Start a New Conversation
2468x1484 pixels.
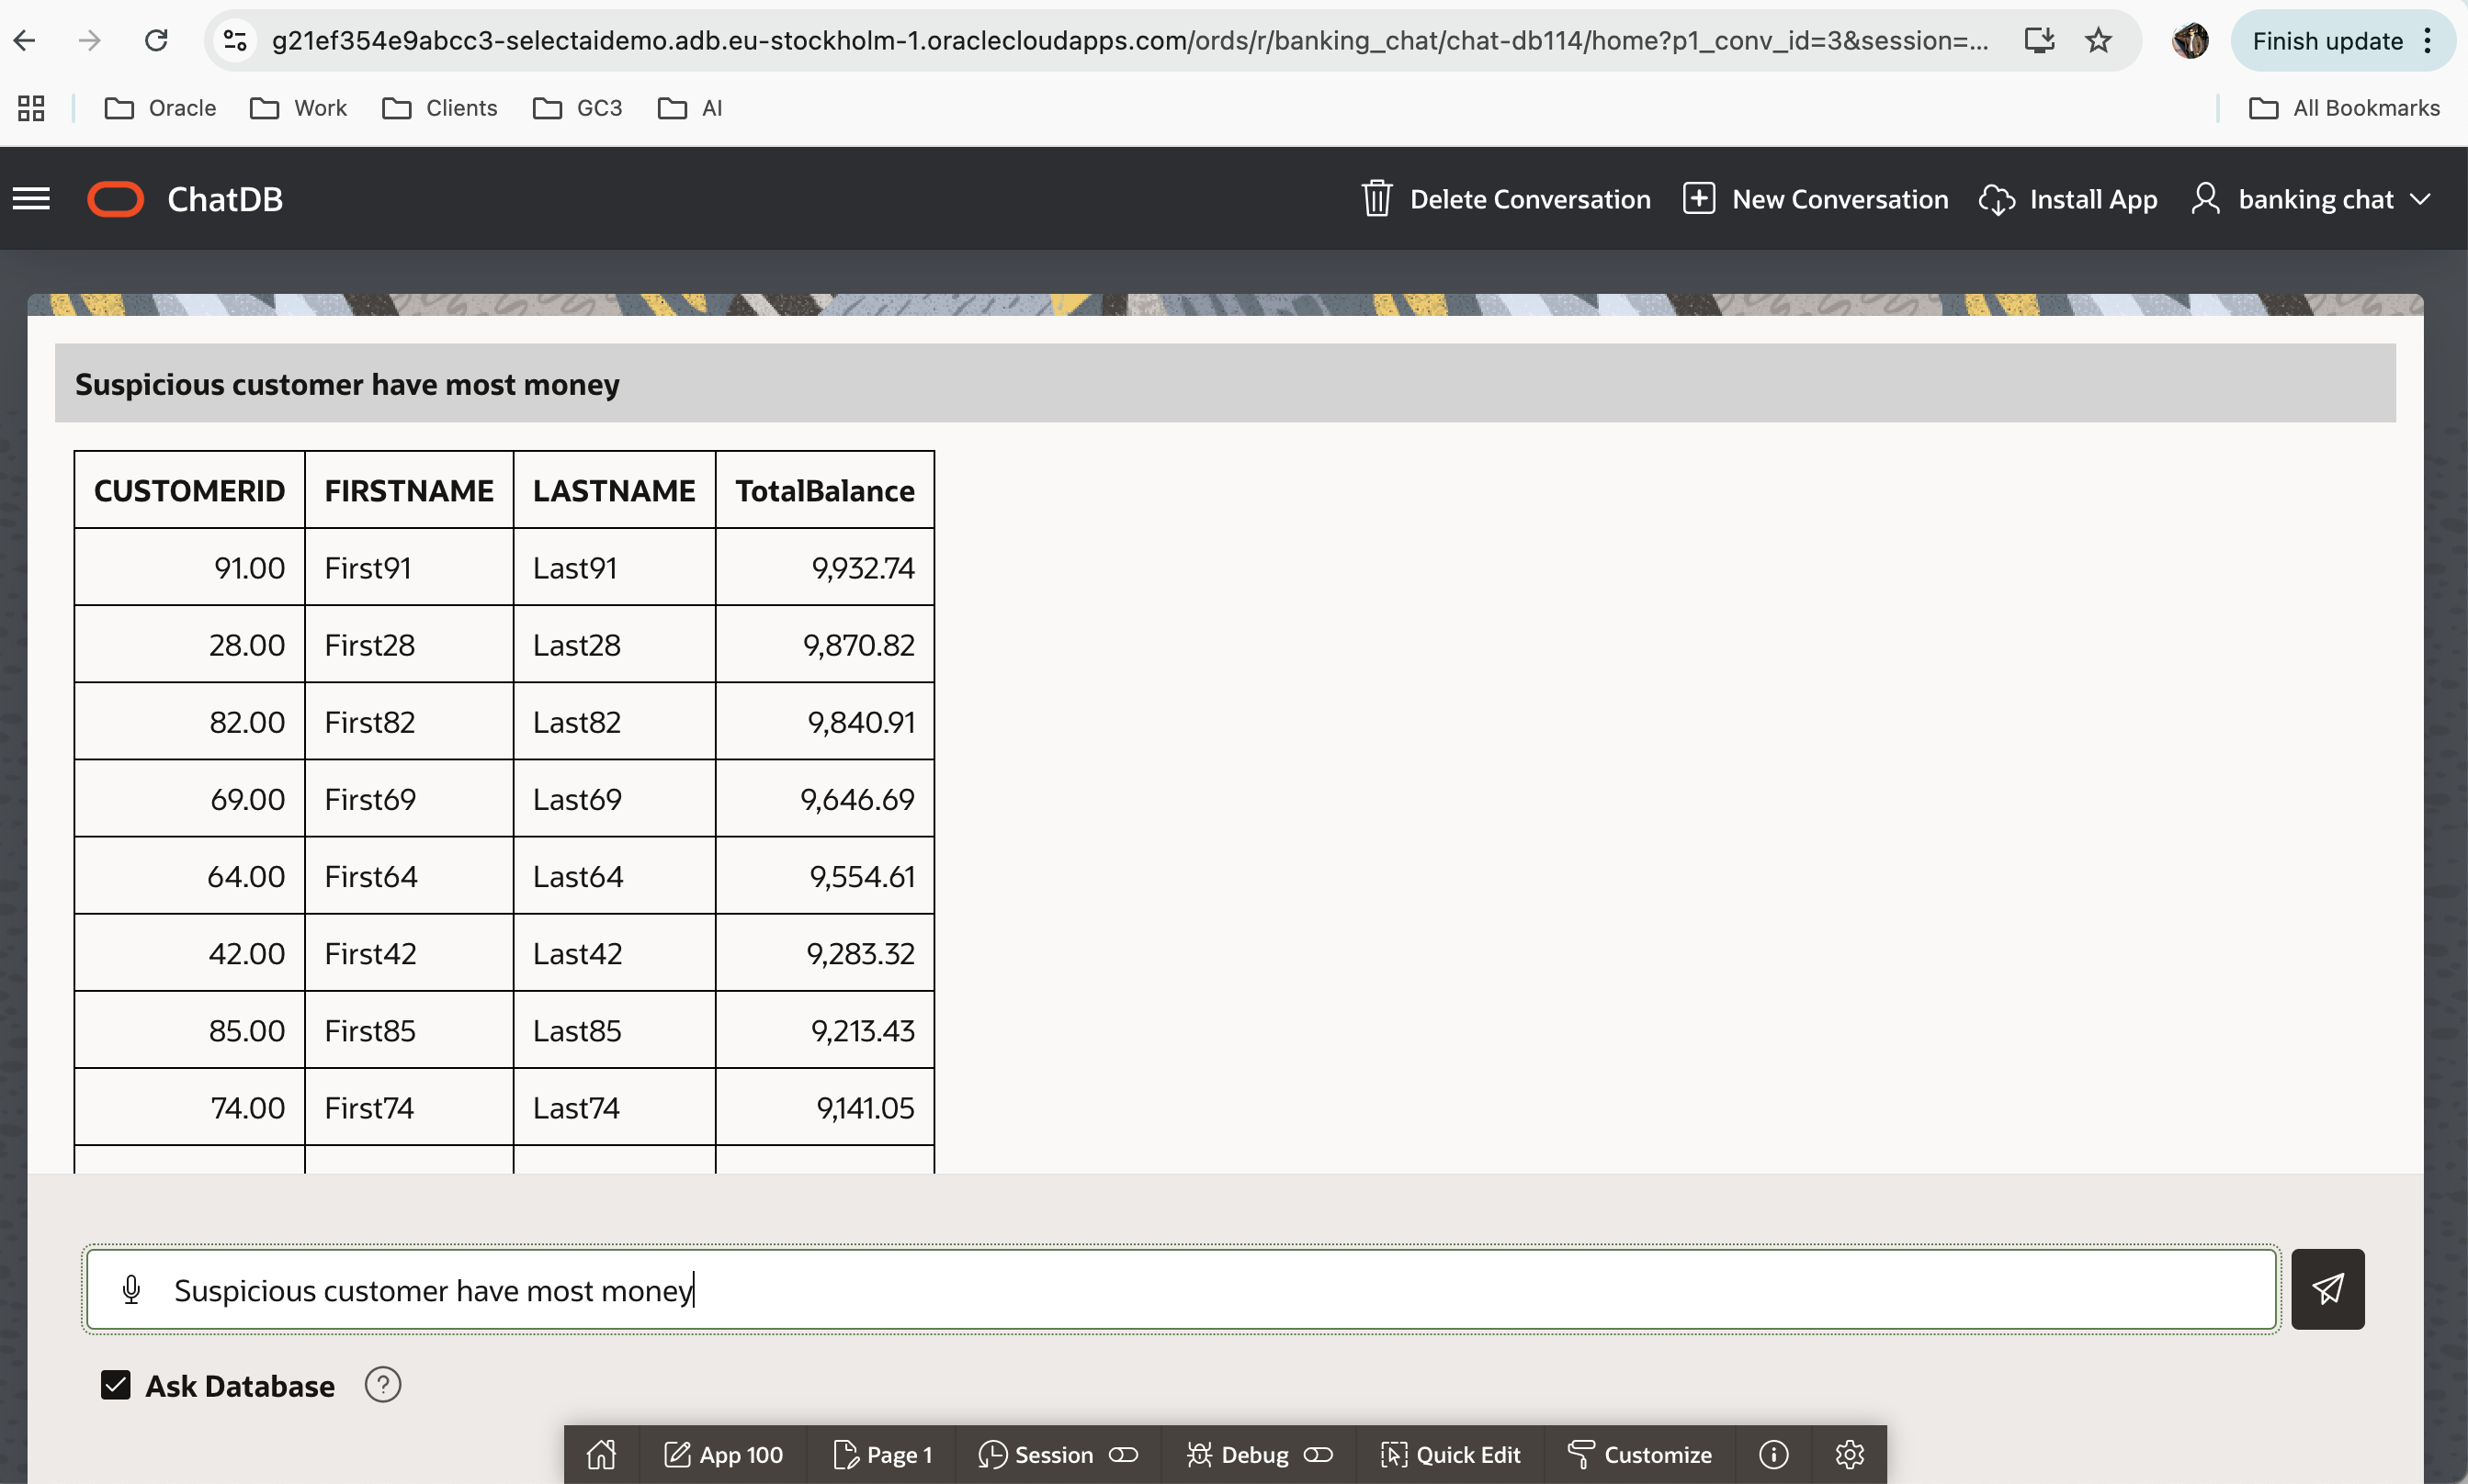[1815, 199]
